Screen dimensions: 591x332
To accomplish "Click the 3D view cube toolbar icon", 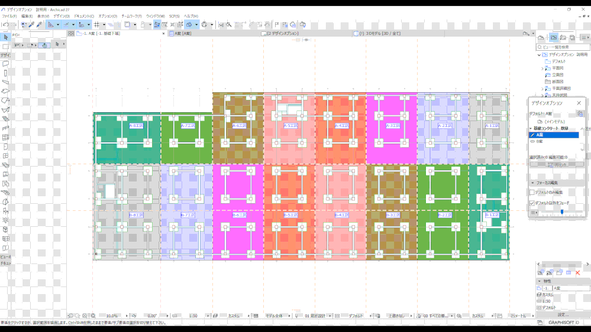I will click(x=189, y=25).
